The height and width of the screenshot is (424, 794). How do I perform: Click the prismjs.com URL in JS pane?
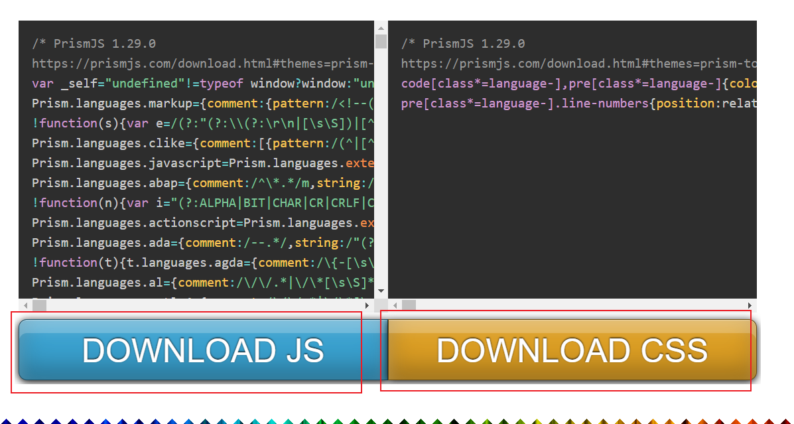coord(199,64)
